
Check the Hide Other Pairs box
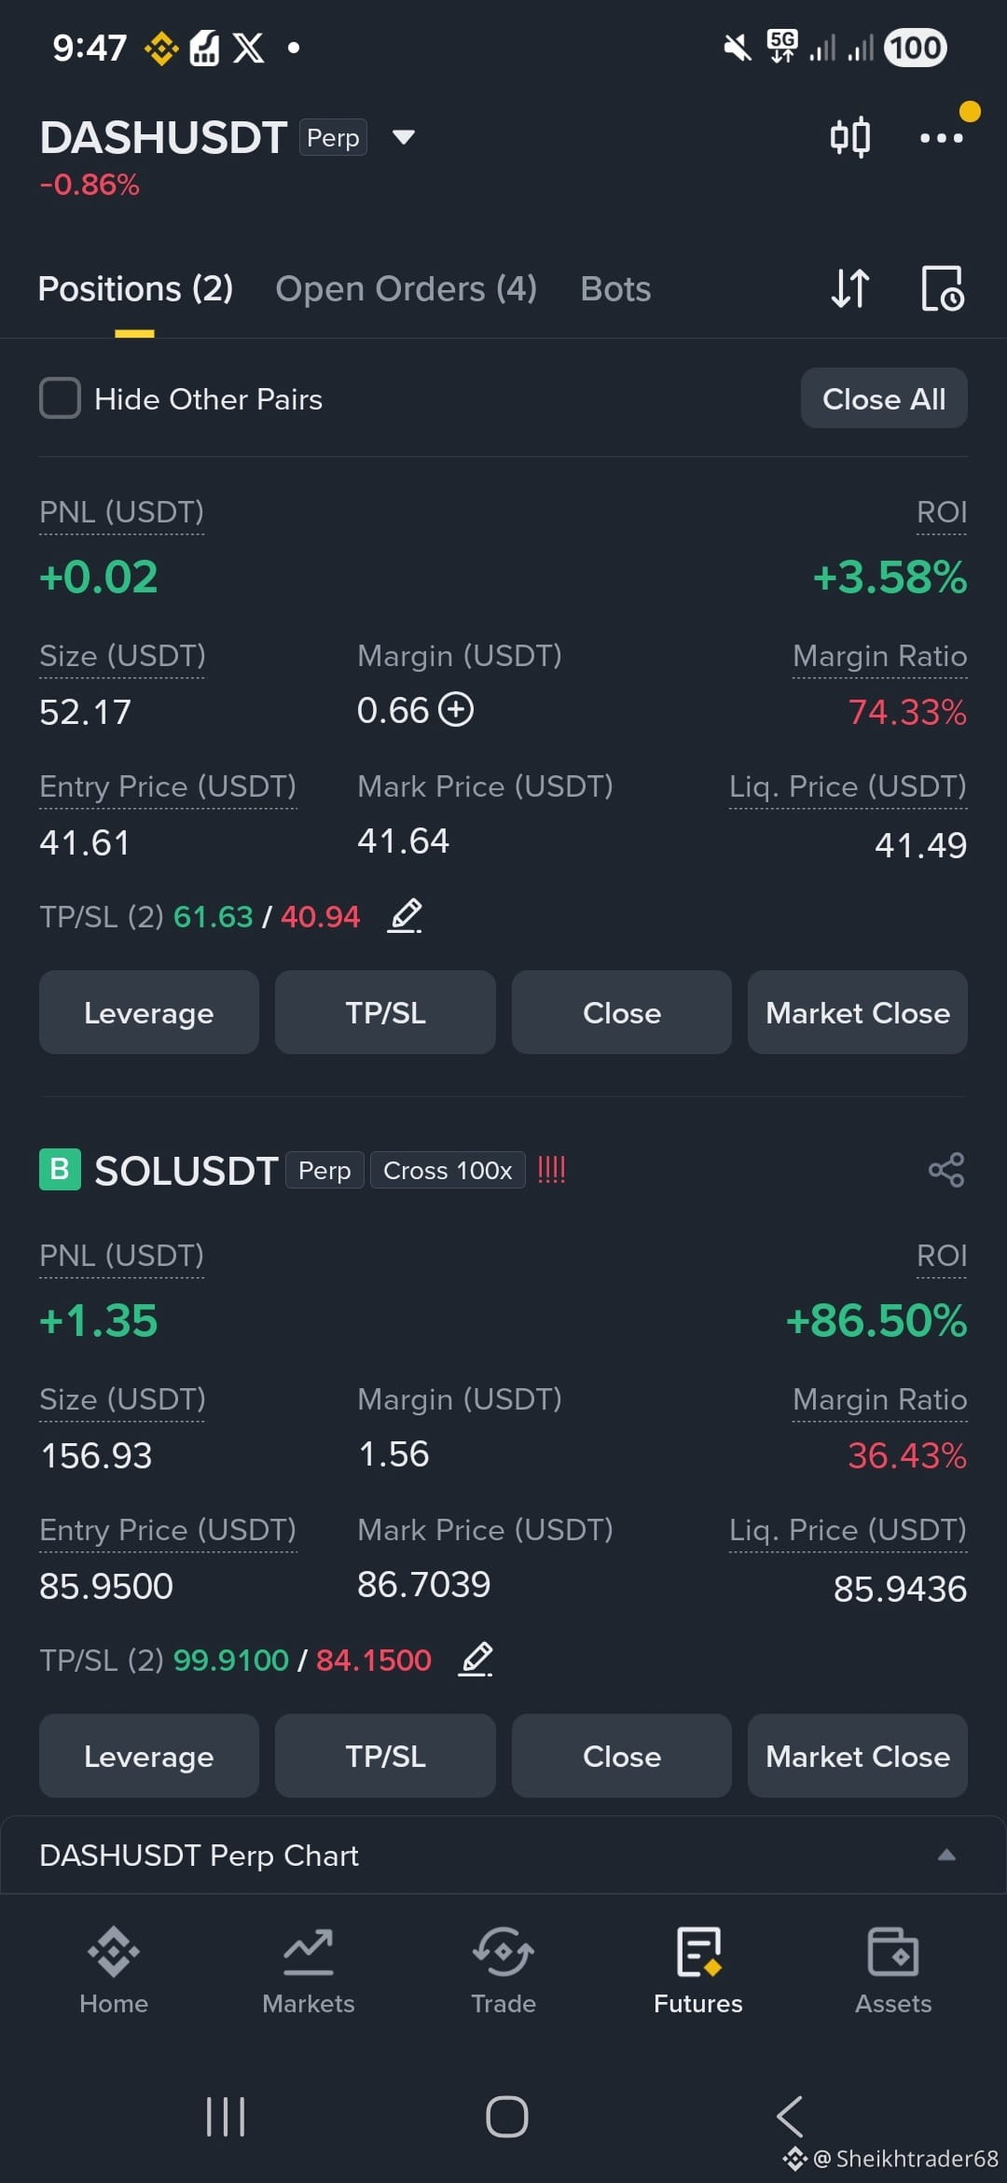[x=60, y=398]
